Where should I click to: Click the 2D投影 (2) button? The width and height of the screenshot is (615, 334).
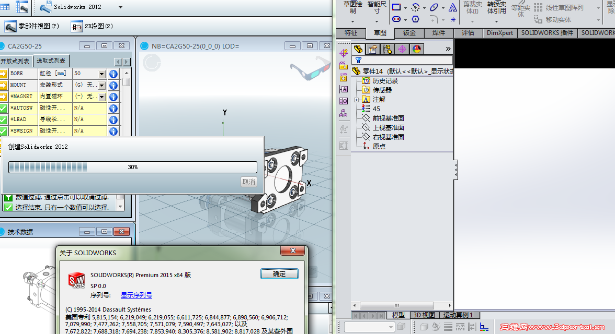click(92, 26)
